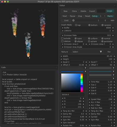
Task: Click the hex color field 0059c4
Action: coord(73,95)
